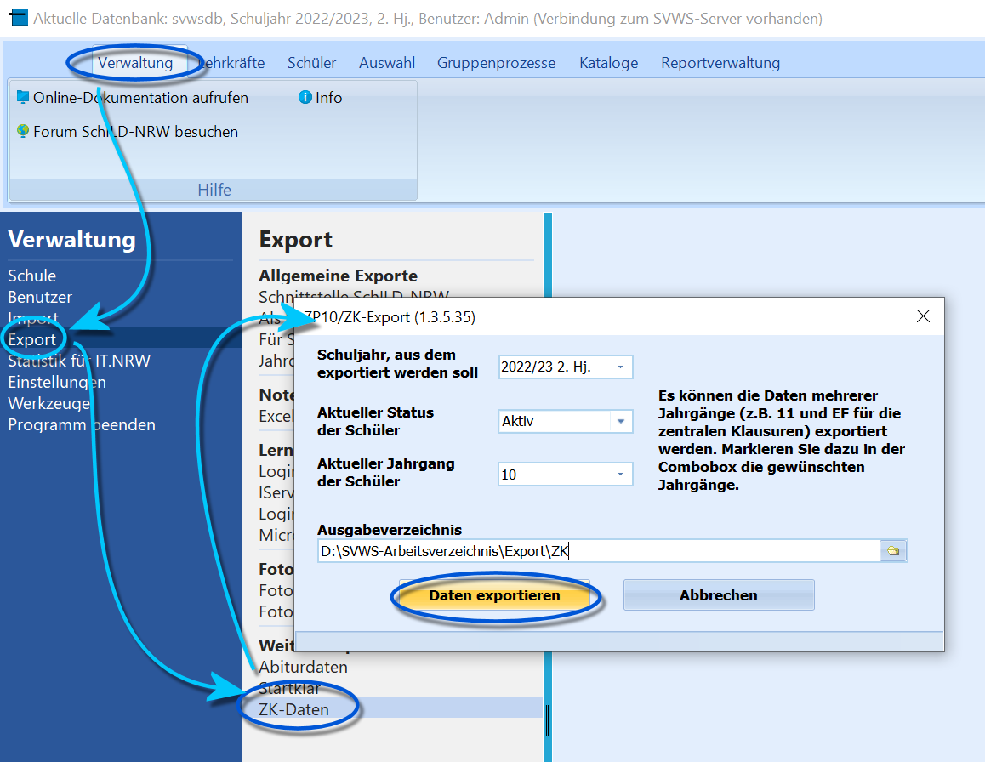Click the Forum SchILD-NRW globe icon
Viewport: 985px width, 762px height.
(23, 131)
